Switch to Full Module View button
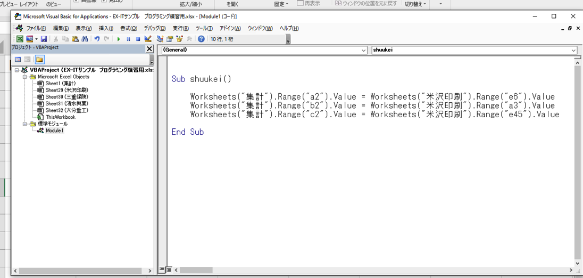 tap(168, 269)
